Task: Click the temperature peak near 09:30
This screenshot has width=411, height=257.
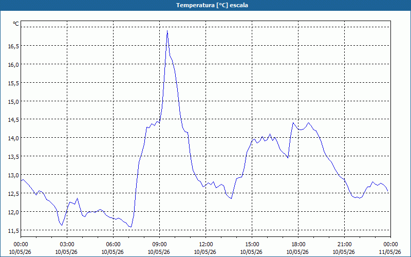Action: click(167, 31)
